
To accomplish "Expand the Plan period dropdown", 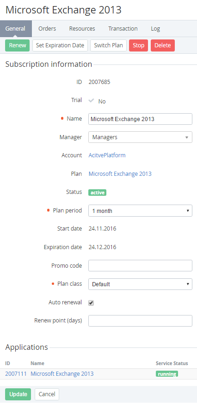I will click(x=140, y=211).
